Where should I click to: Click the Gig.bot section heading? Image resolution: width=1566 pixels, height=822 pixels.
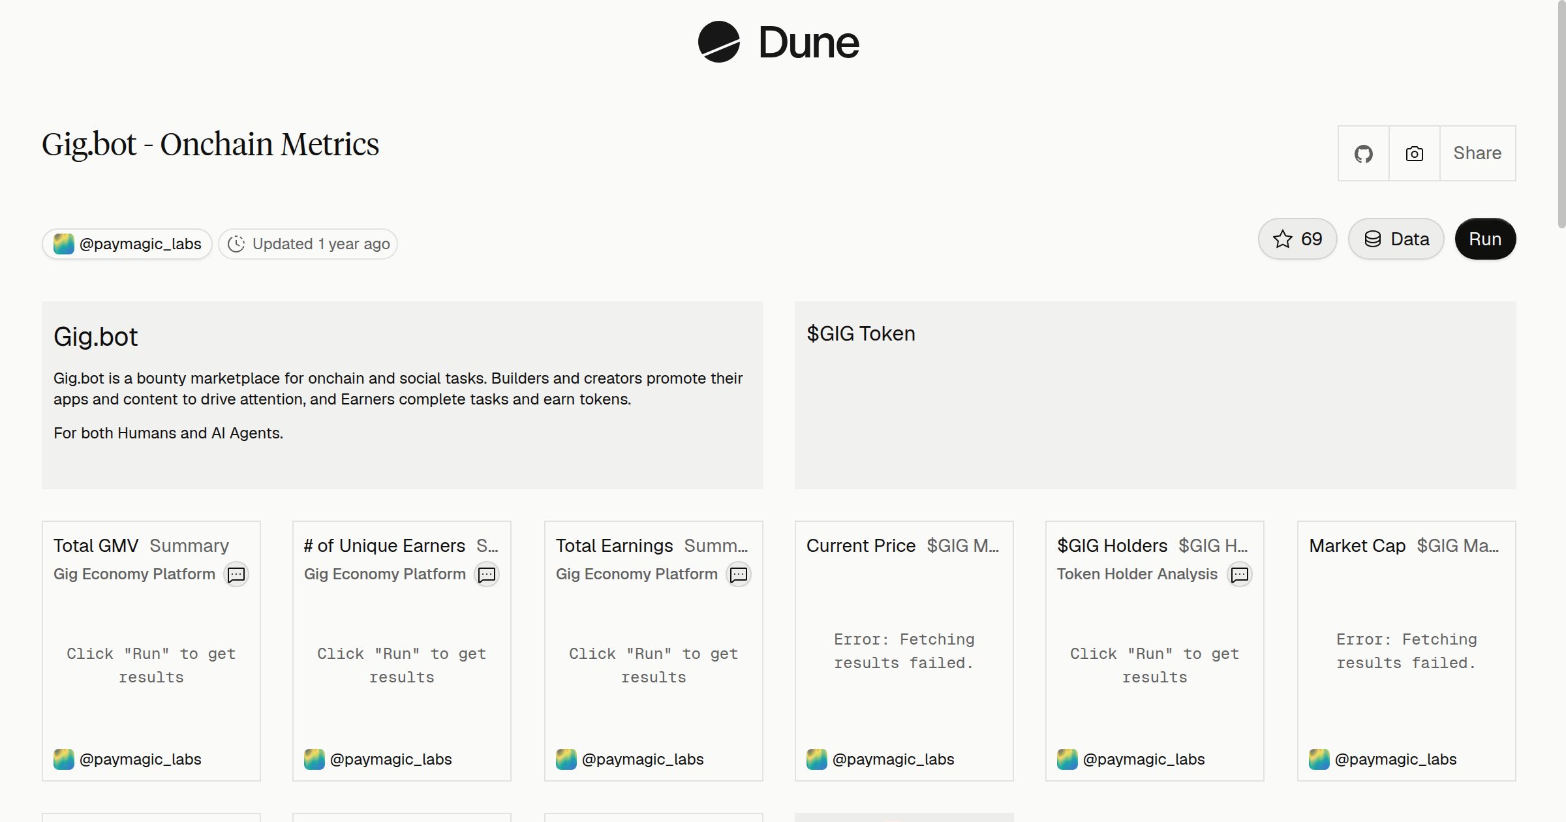(x=95, y=337)
